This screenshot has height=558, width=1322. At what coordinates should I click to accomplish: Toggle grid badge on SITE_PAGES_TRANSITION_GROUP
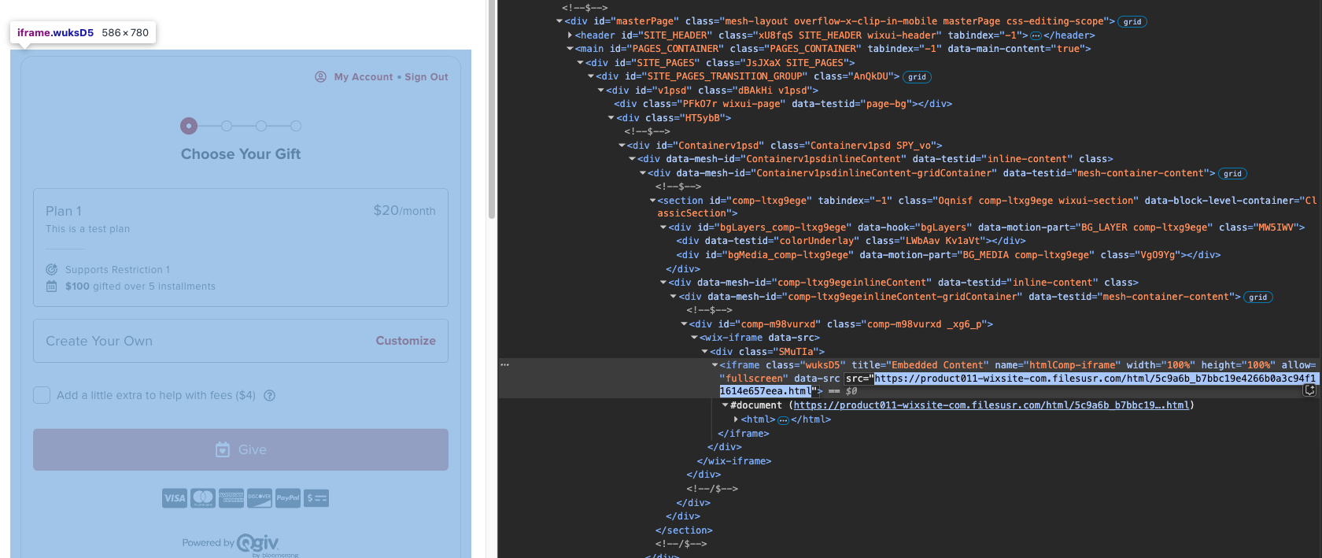coord(917,77)
